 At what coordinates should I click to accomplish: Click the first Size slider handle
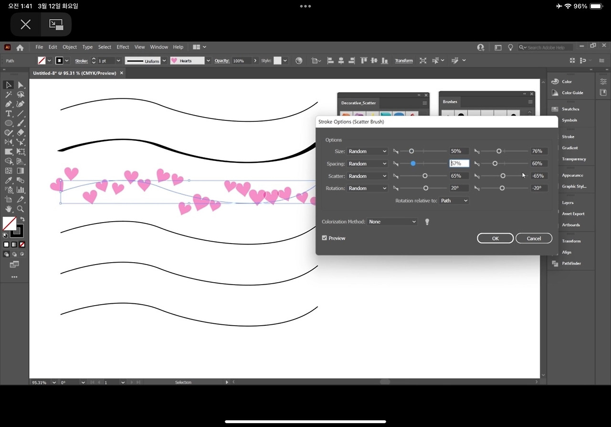click(x=411, y=151)
